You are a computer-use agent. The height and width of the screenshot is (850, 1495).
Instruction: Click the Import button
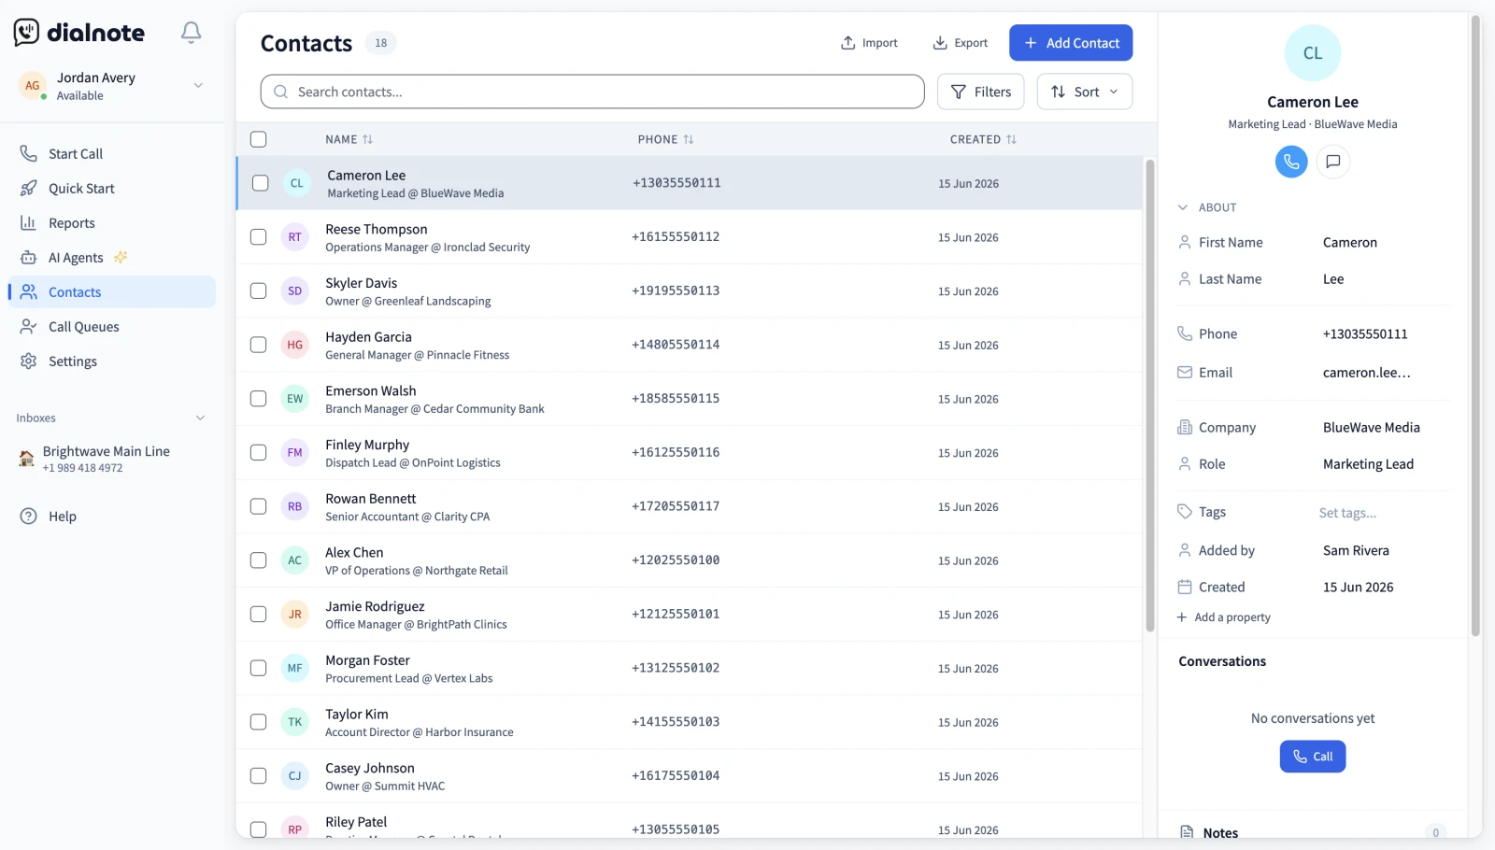pyautogui.click(x=869, y=42)
